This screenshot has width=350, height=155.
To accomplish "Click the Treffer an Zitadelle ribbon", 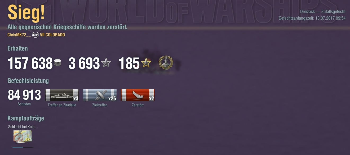I will pyautogui.click(x=62, y=95).
